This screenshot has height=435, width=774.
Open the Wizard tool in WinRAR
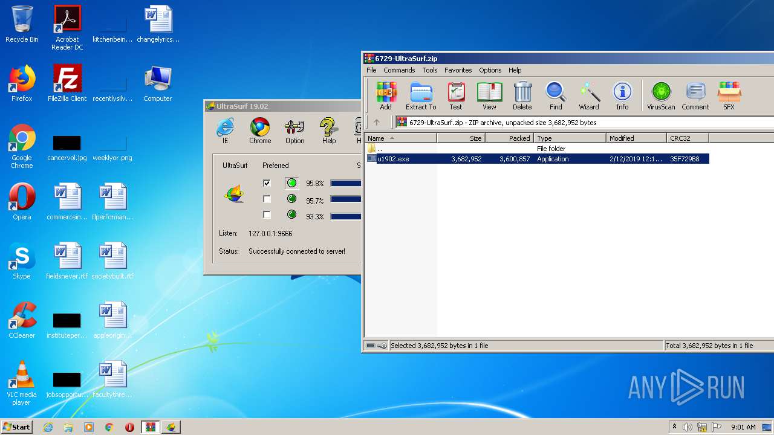pyautogui.click(x=589, y=96)
